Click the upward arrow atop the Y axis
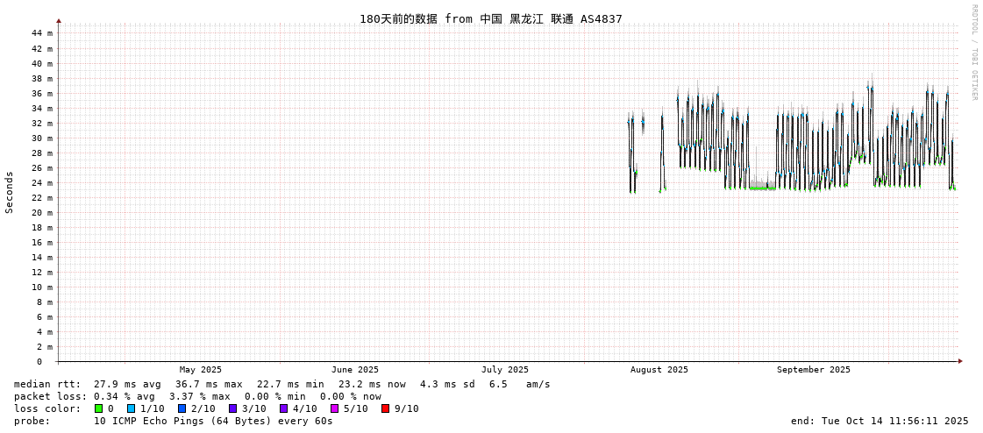 (x=59, y=20)
